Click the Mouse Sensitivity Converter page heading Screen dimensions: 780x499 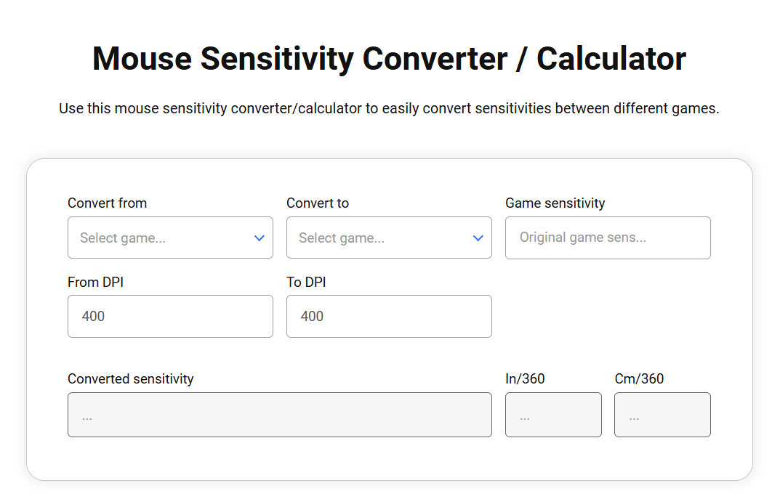coord(389,58)
